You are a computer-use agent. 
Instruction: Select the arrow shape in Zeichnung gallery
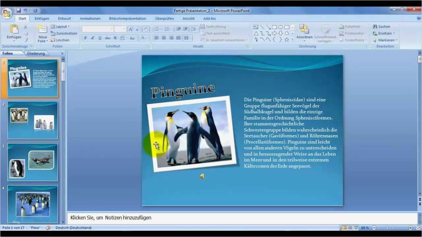pos(274,33)
